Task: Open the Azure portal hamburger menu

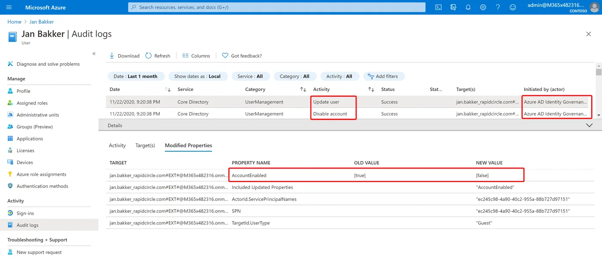Action: pos(9,7)
